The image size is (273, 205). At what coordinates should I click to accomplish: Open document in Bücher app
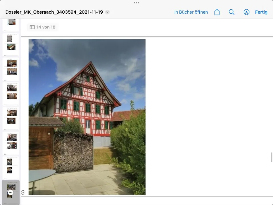pyautogui.click(x=191, y=12)
